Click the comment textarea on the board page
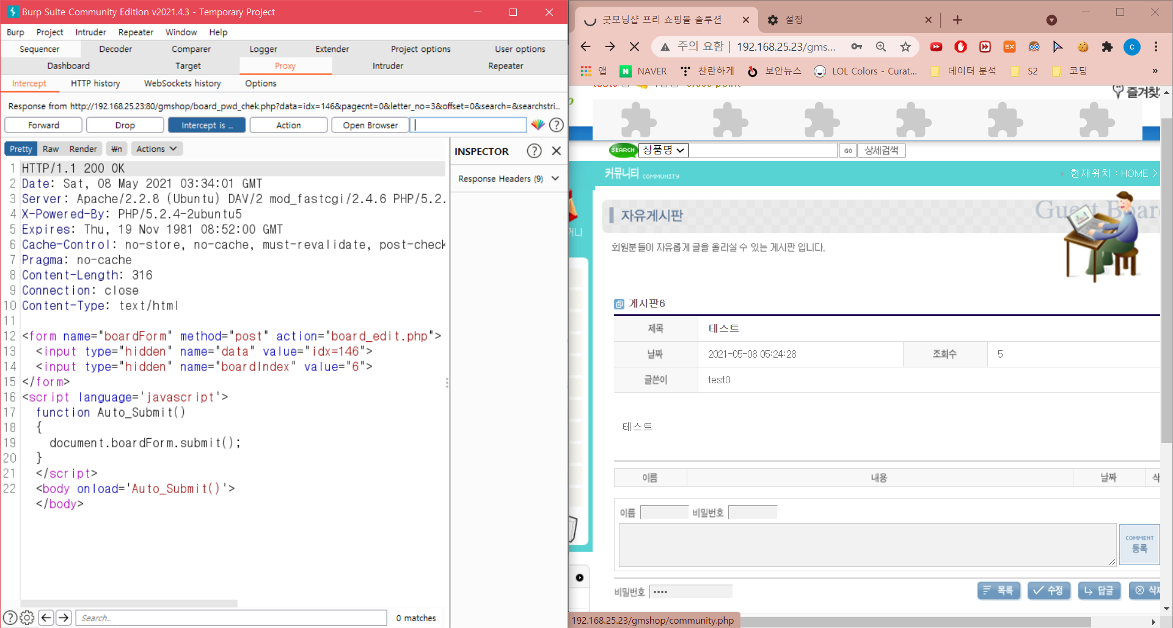The image size is (1173, 628). click(x=868, y=545)
